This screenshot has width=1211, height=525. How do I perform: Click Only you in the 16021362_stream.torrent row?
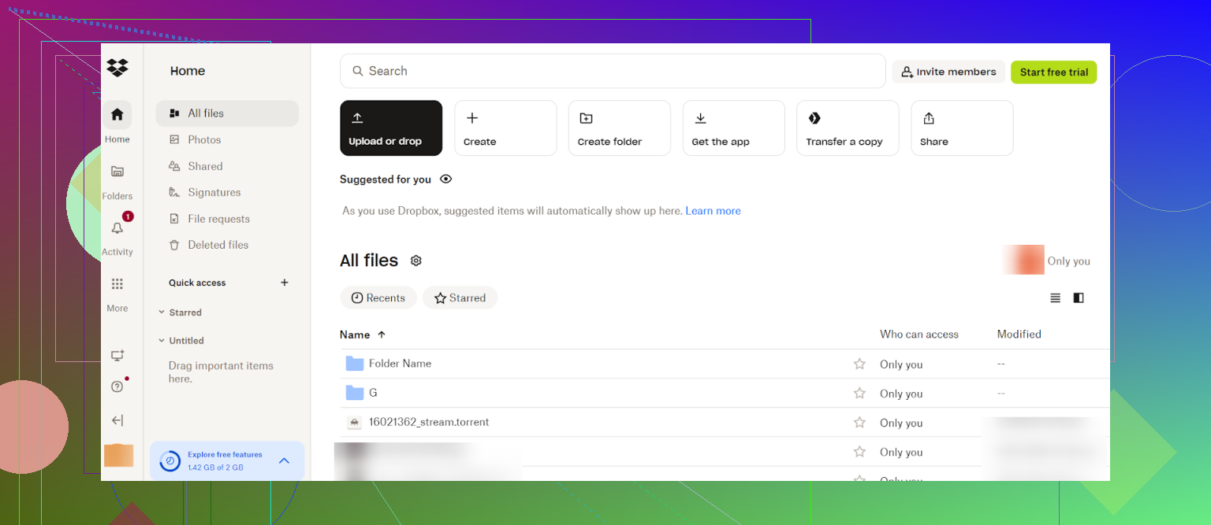(x=901, y=423)
